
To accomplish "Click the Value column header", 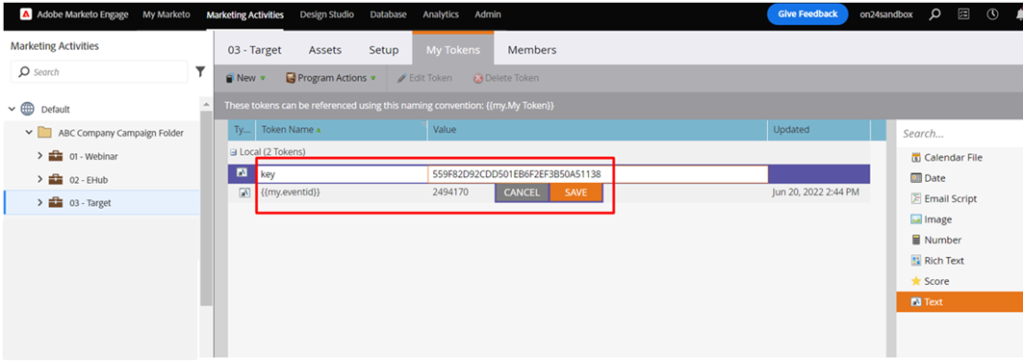I will click(597, 129).
